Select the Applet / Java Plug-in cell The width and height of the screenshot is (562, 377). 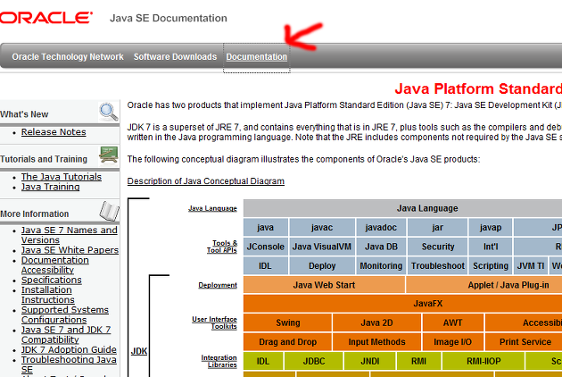(x=484, y=285)
